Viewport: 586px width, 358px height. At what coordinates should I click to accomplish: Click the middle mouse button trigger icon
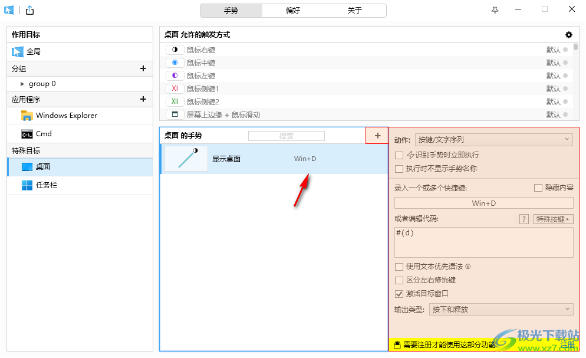(175, 63)
